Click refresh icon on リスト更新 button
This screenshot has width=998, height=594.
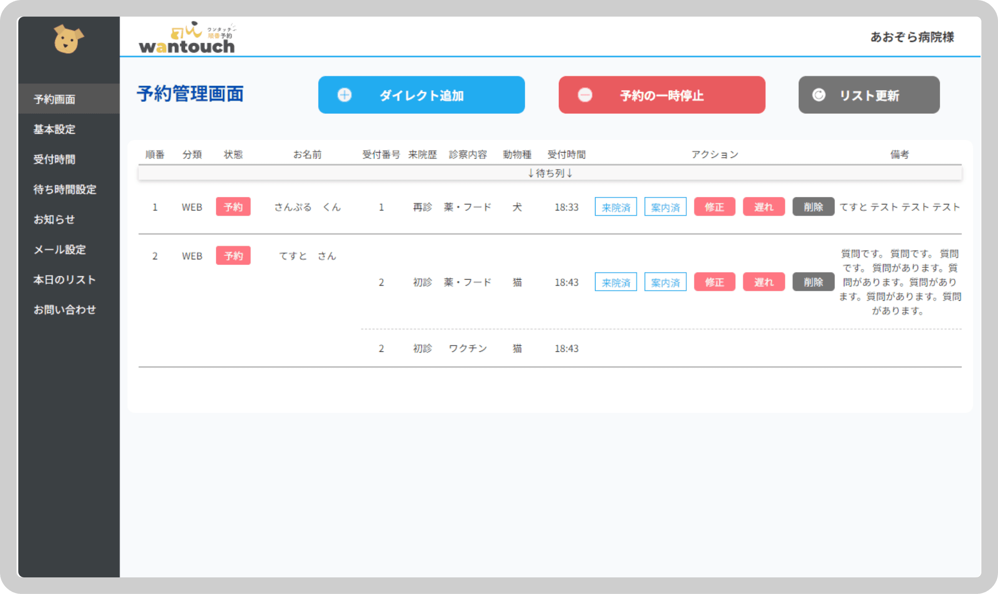coord(818,95)
